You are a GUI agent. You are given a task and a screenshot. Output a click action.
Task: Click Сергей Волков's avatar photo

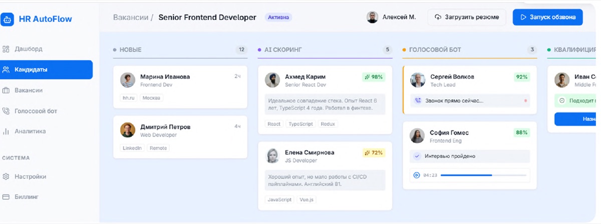pos(418,80)
